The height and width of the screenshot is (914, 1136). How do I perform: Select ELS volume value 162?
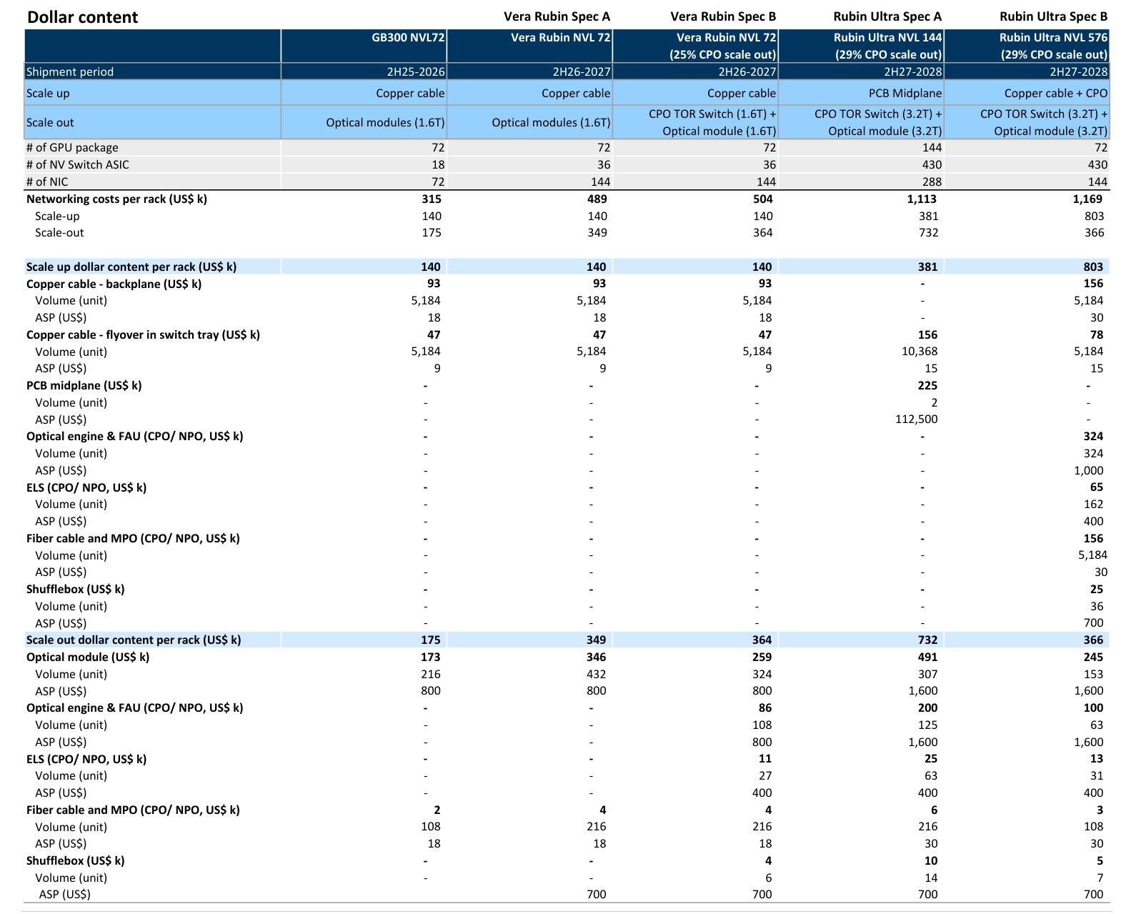click(1093, 504)
